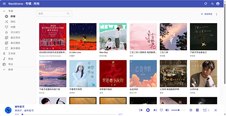
Task: Open 人间半途 album cover
Action: pyautogui.click(x=203, y=74)
